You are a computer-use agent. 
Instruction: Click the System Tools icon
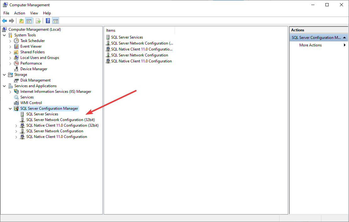10,35
